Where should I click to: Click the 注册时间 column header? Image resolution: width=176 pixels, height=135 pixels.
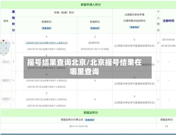[168, 21]
